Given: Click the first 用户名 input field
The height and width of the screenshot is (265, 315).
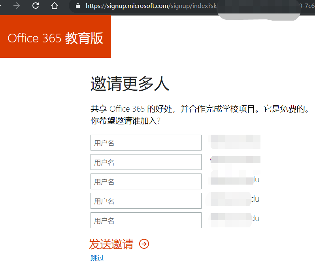Looking at the screenshot, I should 146,143.
